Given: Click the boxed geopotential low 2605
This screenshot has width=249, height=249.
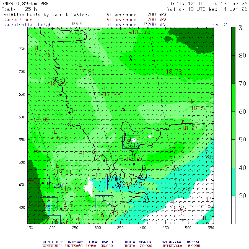Looking at the screenshot, I should (x=104, y=202).
